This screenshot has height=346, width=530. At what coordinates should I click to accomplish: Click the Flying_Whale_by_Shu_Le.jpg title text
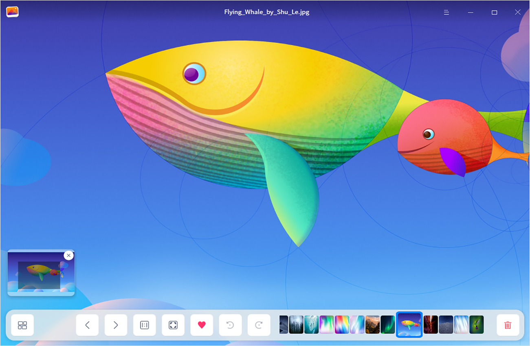click(x=267, y=12)
